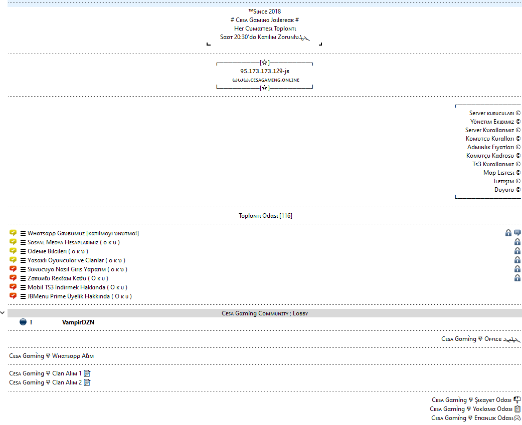Click the notepad icon next to Clan Alım 1
The height and width of the screenshot is (425, 522).
(87, 373)
